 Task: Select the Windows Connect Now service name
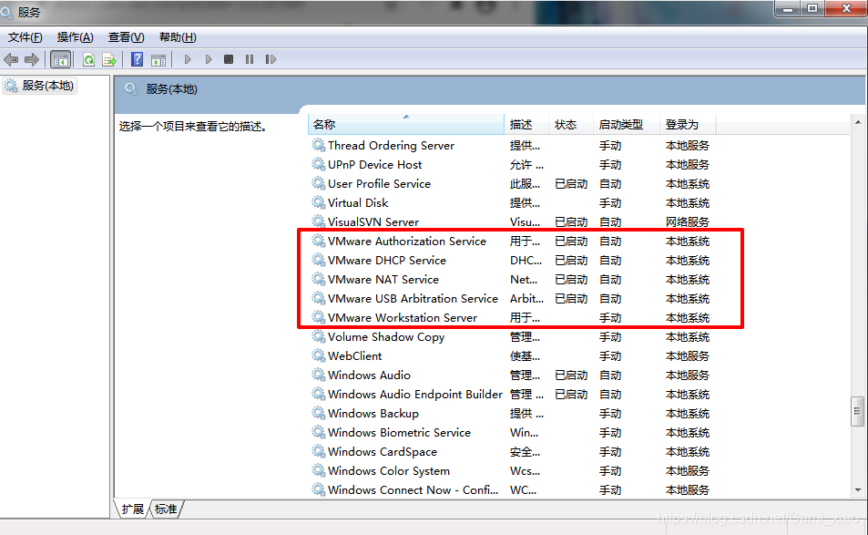(x=413, y=490)
